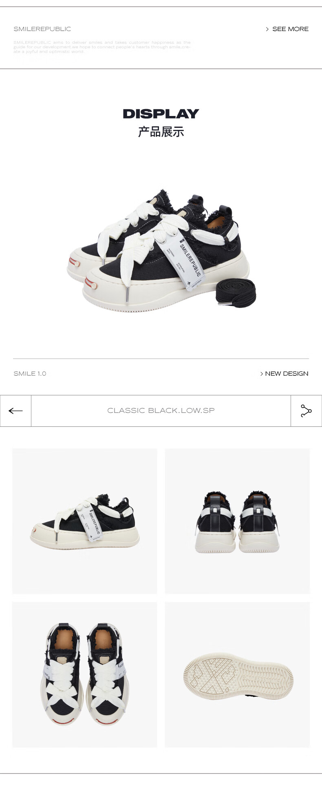Click the red smile toe cap detail

click(91, 283)
